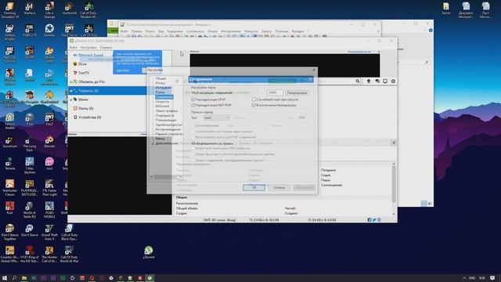The height and width of the screenshot is (282, 501).
Task: Open the Справка menu in uTorrent
Action: tap(106, 47)
